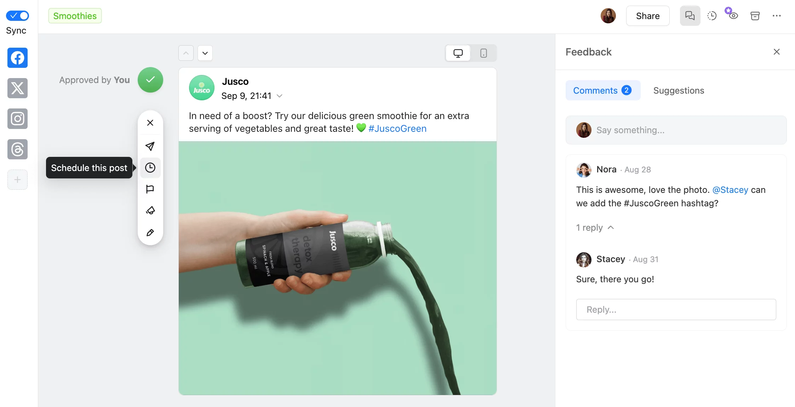The height and width of the screenshot is (407, 795).
Task: Click the Flag/Report icon
Action: point(150,189)
